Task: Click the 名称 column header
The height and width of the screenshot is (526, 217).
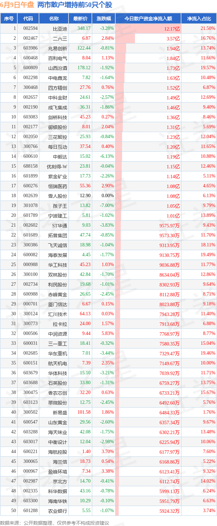Action: [x=54, y=19]
